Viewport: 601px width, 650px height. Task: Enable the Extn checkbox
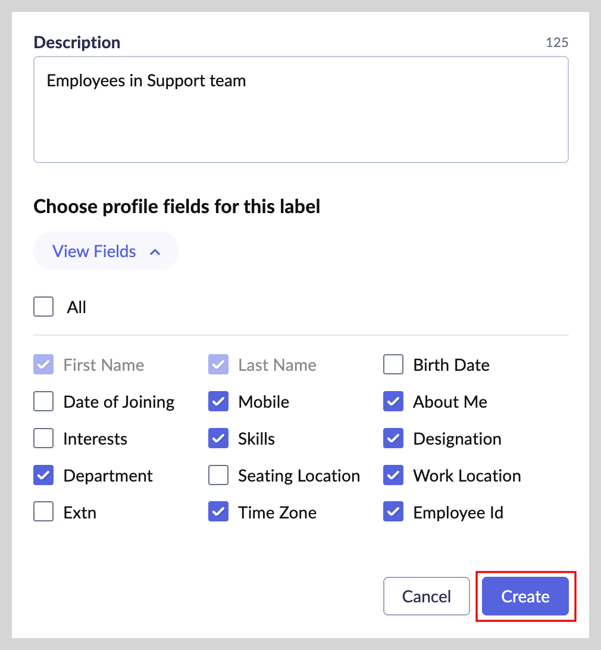[x=43, y=512]
